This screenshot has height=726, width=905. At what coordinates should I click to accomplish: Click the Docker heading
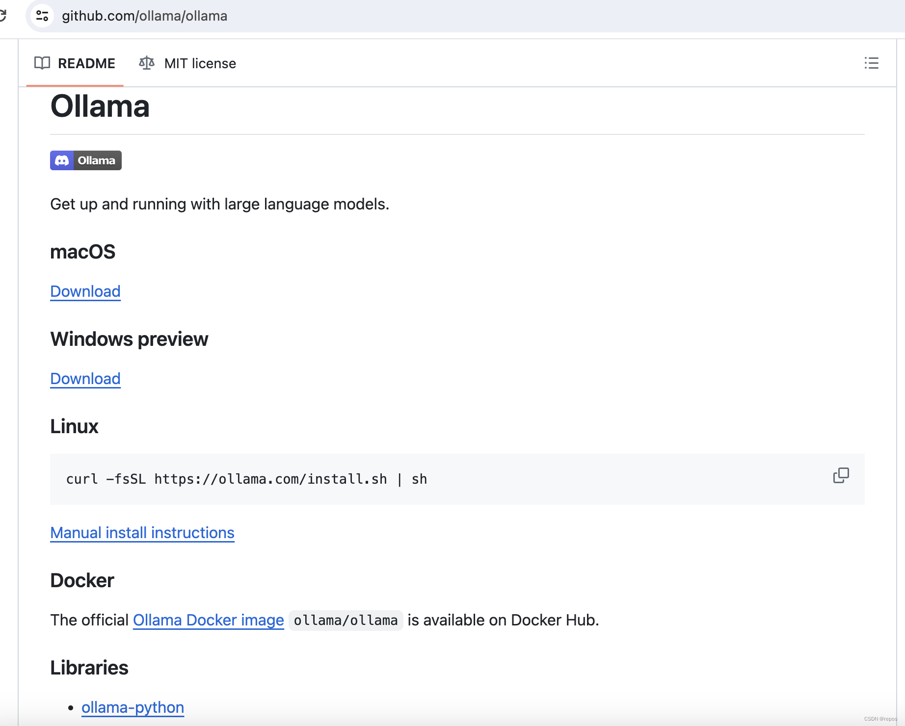tap(82, 580)
